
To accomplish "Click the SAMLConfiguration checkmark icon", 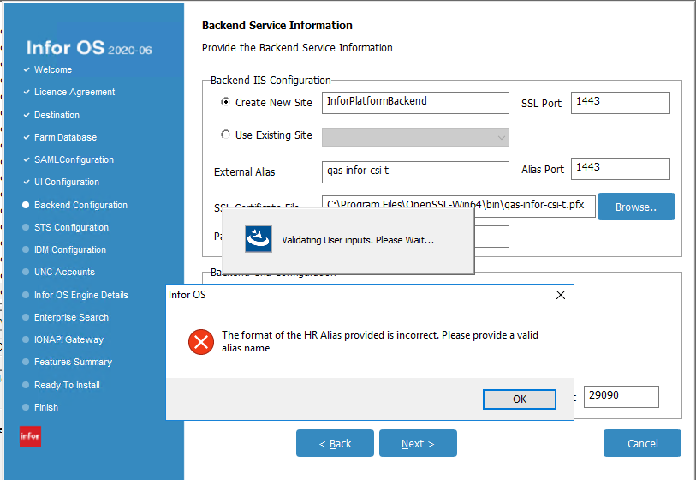I will pos(27,159).
